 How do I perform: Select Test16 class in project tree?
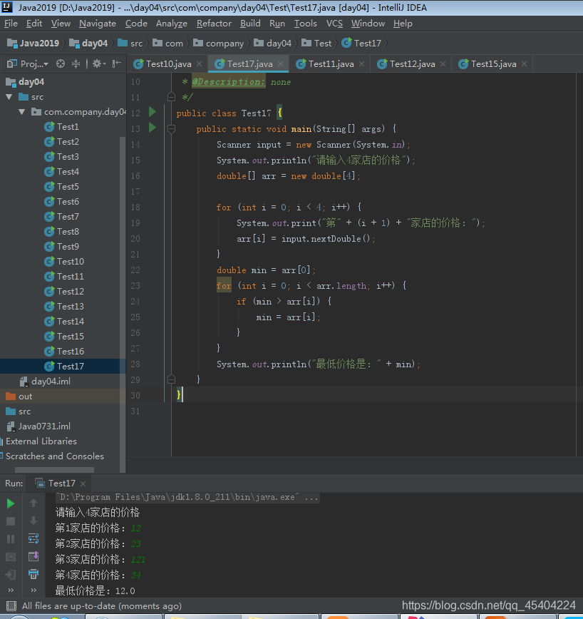[x=64, y=351]
